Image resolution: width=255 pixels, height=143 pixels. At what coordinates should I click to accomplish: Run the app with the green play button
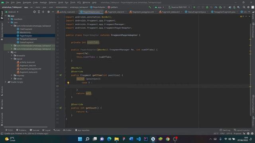pyautogui.click(x=194, y=7)
